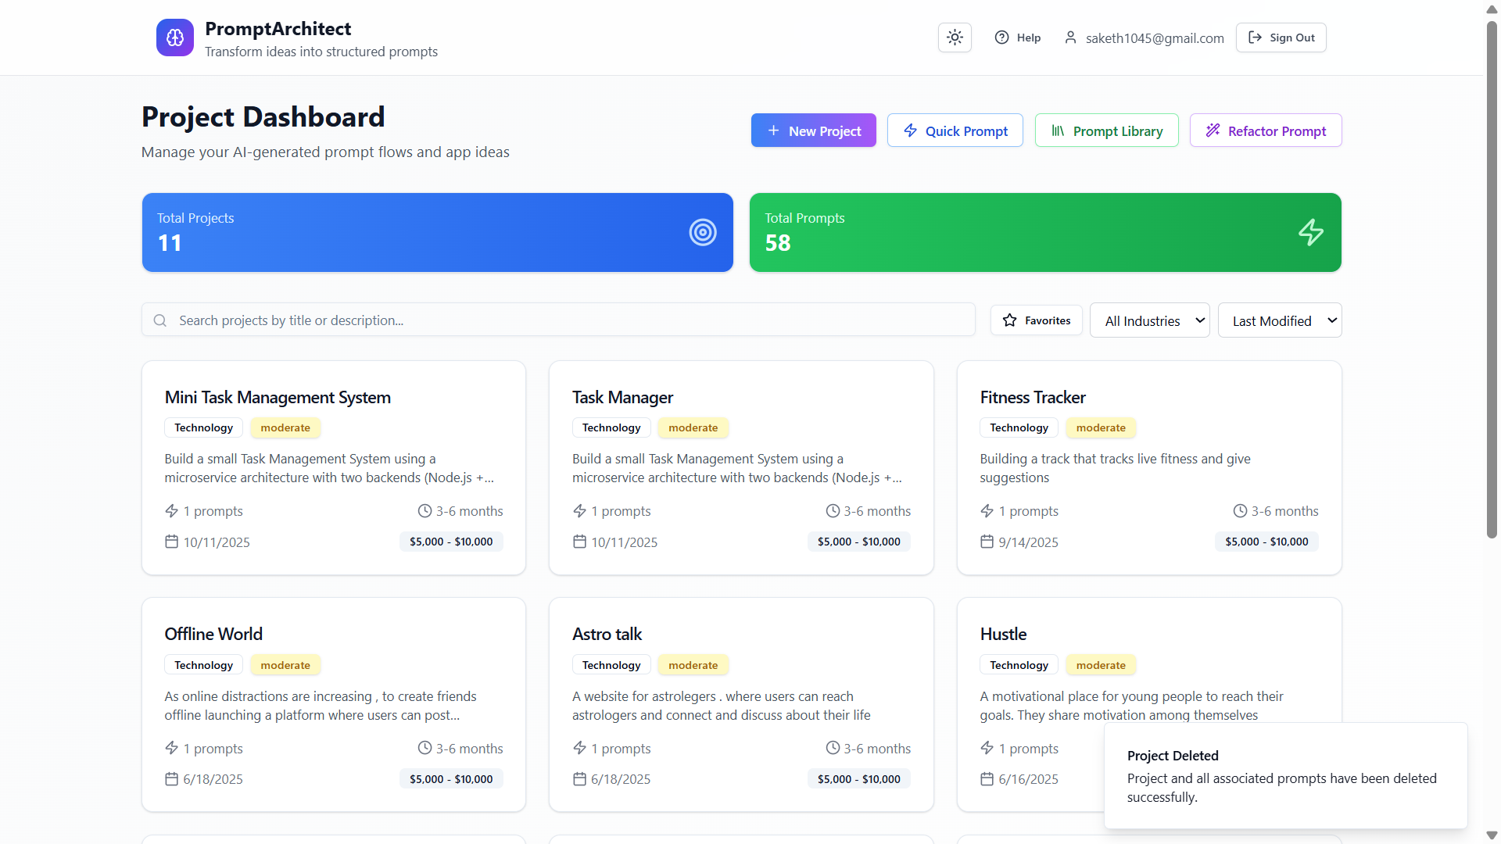The width and height of the screenshot is (1501, 844).
Task: Toggle the Favorites star filter
Action: [1036, 320]
